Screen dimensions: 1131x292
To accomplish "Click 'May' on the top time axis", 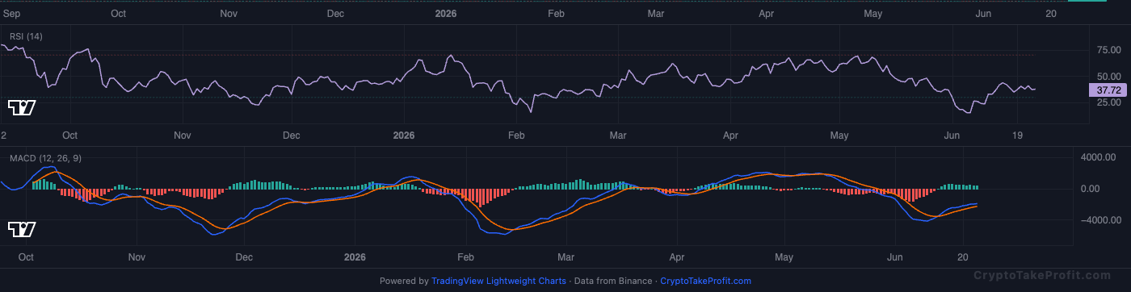I will coord(872,14).
